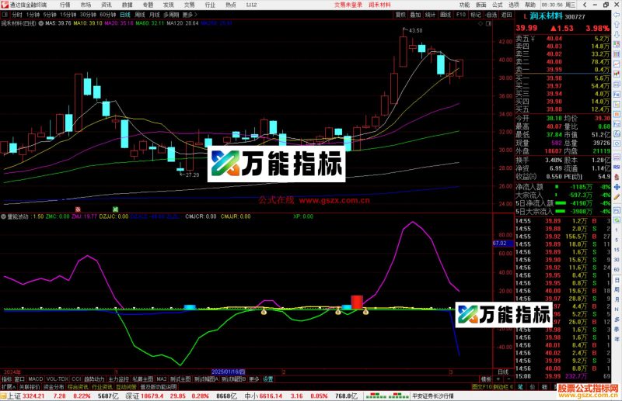Select the 1分钟 period
Image resolution: width=622 pixels, height=401 pixels.
pos(33,15)
